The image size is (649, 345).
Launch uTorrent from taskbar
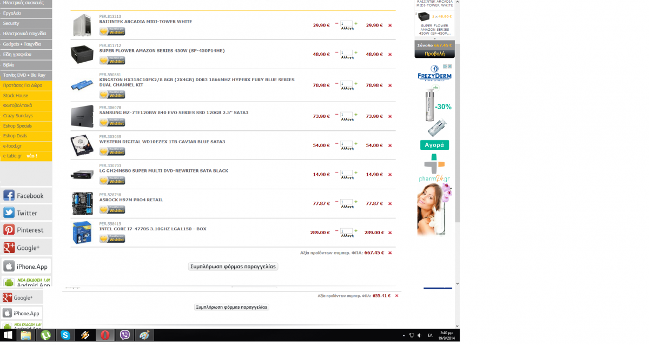pyautogui.click(x=45, y=335)
